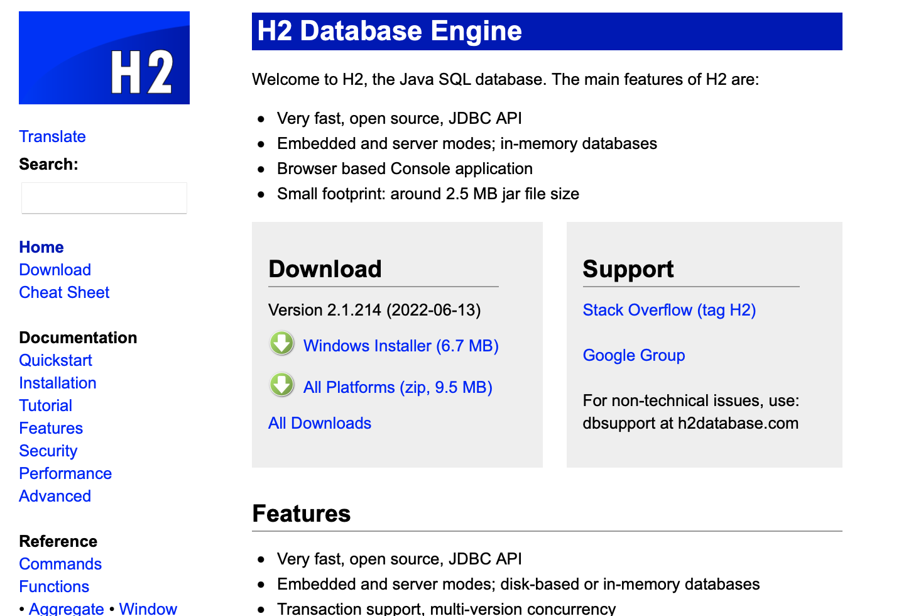
Task: Click 'Transaction support, multi-version concurrency' bullet
Action: click(446, 608)
